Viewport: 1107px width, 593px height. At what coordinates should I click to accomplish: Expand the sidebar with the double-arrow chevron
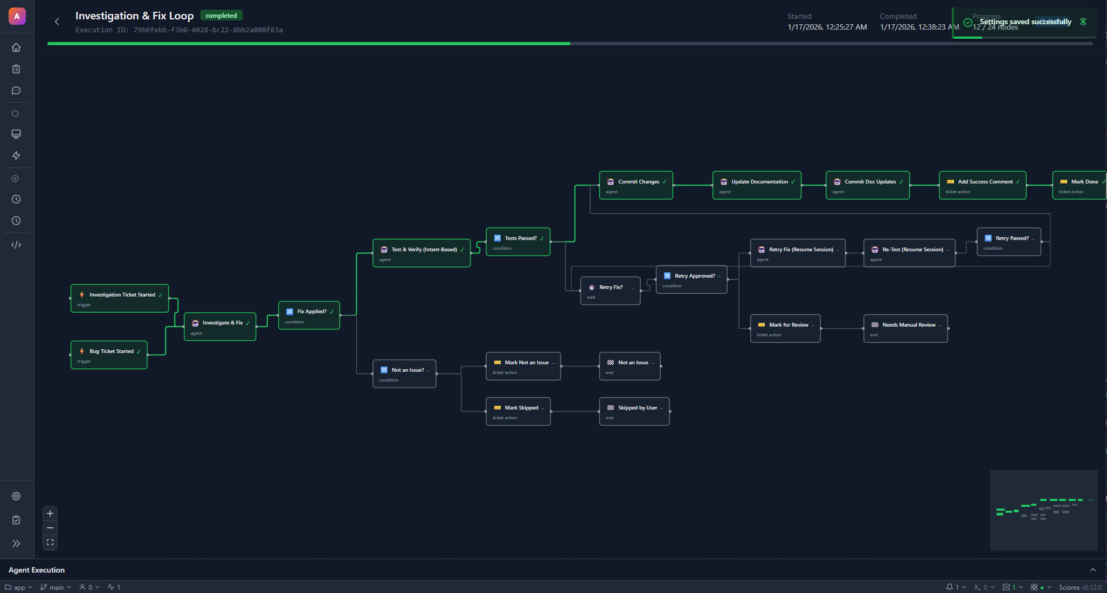point(17,543)
